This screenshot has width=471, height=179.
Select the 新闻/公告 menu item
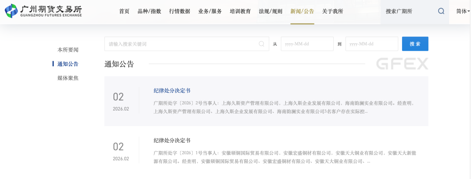pos(302,11)
